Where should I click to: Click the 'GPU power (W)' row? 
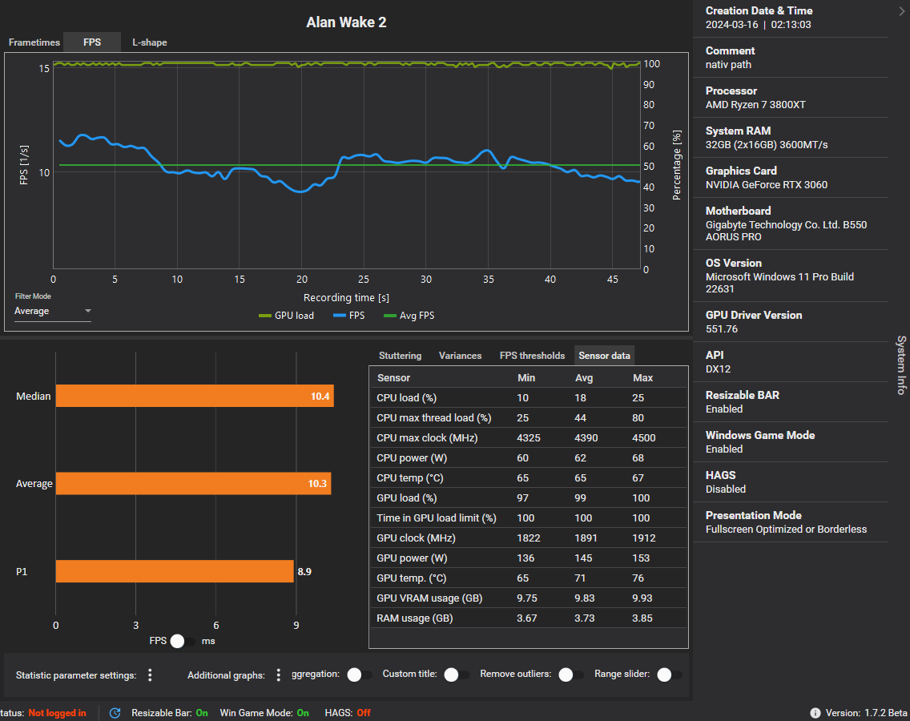point(528,558)
